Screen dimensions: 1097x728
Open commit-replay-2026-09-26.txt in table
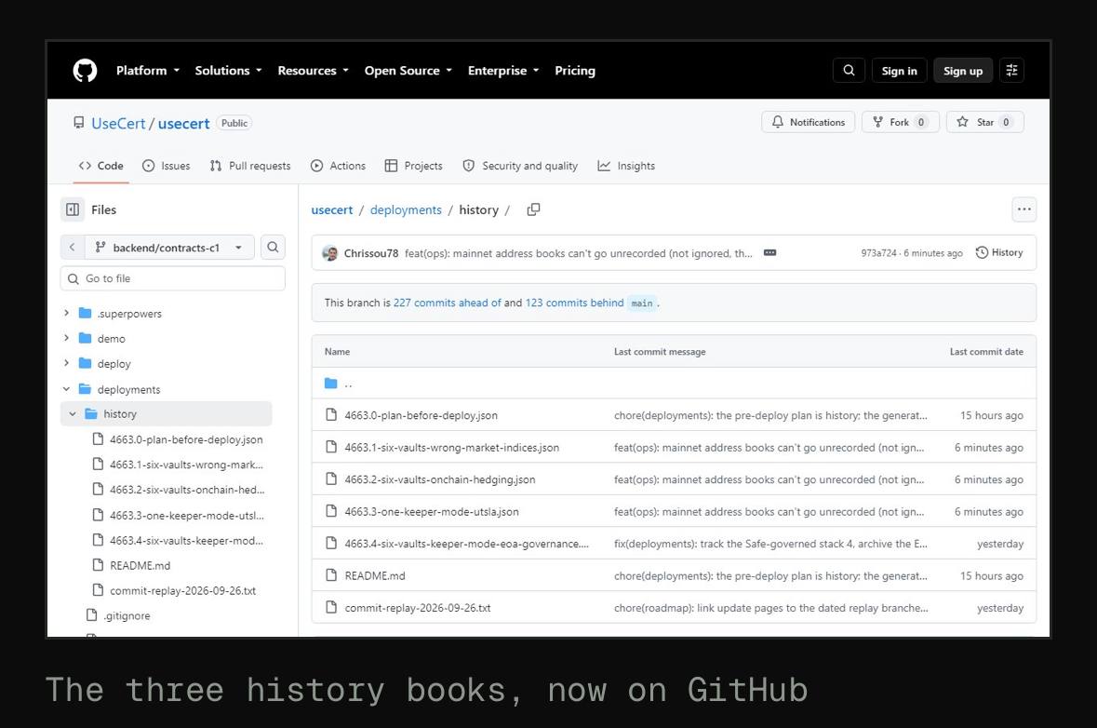coord(418,608)
